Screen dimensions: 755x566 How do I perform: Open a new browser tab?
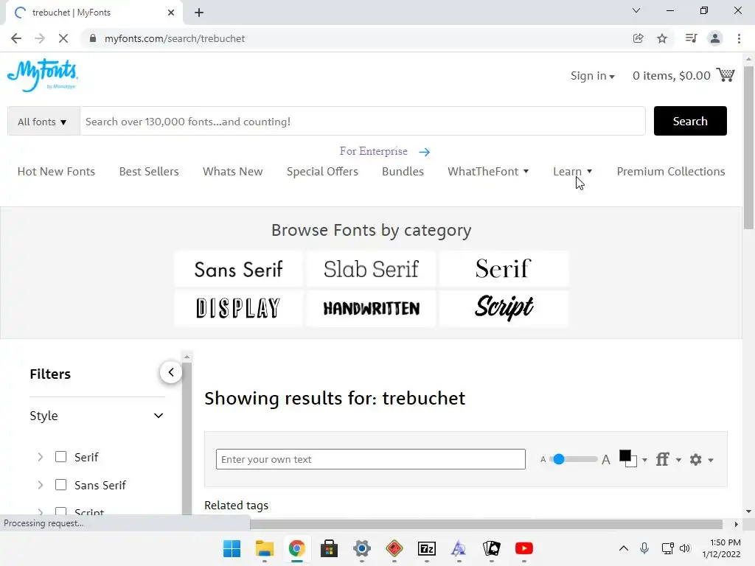pyautogui.click(x=199, y=13)
